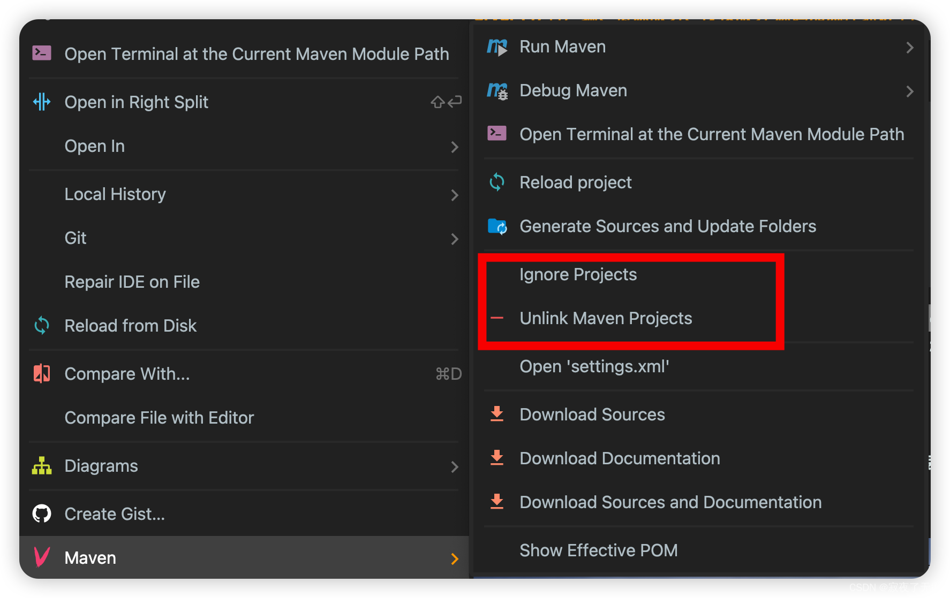Click the Run Maven play icon
The image size is (950, 598).
(x=497, y=47)
